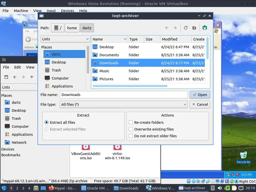Open VirtualBox Machine menu
The height and width of the screenshot is (192, 256).
[x=21, y=11]
